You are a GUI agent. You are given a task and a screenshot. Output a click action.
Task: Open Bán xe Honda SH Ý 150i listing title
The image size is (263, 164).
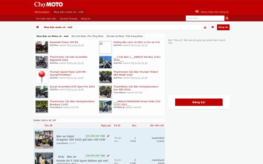(82, 160)
